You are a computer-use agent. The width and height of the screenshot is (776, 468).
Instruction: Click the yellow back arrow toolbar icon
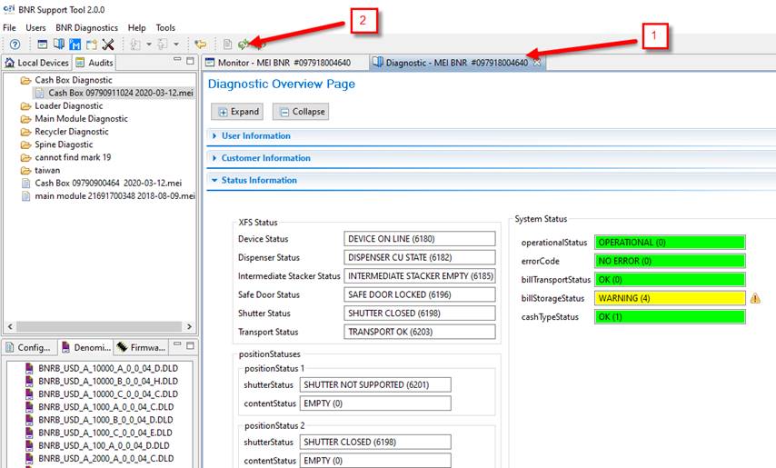201,45
